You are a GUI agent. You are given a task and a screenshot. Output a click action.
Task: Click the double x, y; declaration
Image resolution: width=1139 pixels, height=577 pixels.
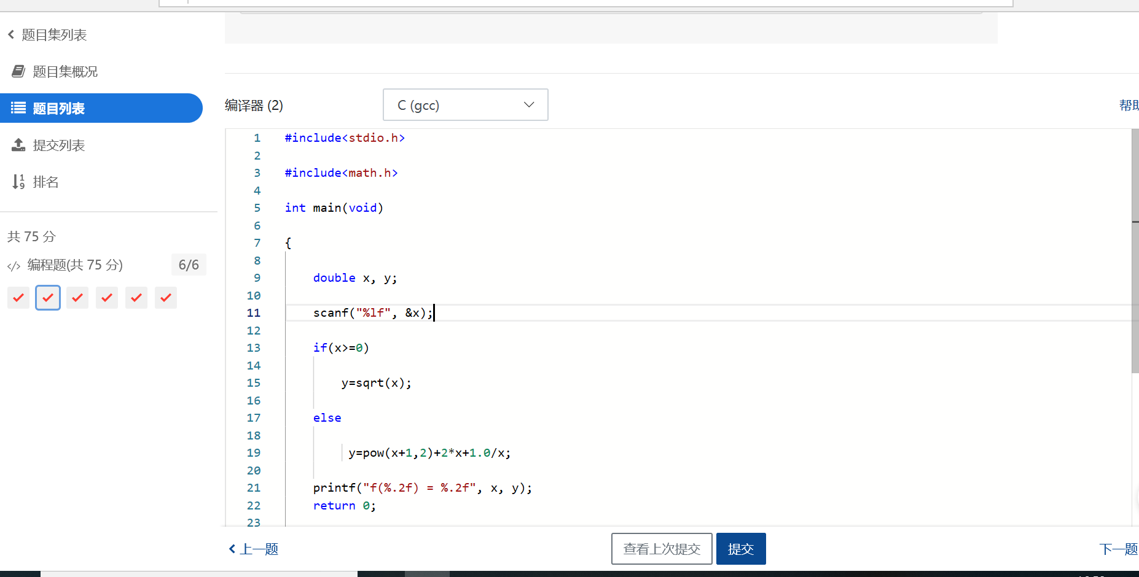pyautogui.click(x=355, y=278)
